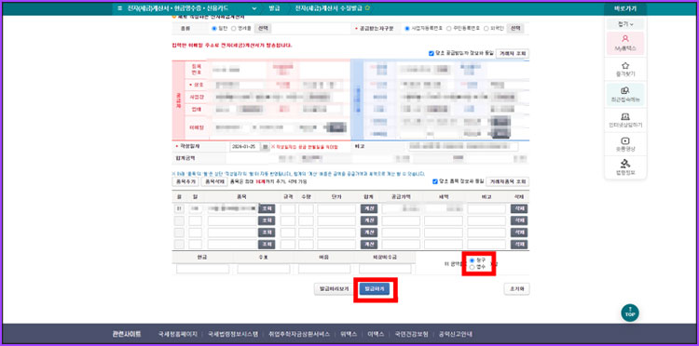
Task: Click 계산 button in second item row
Action: (369, 220)
